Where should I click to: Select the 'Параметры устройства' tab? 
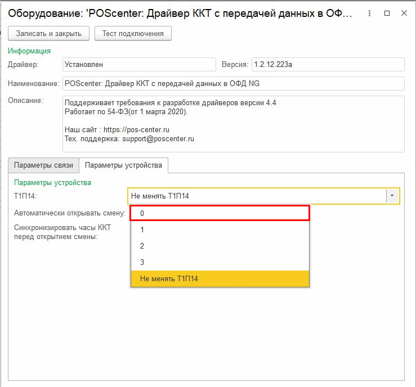click(124, 165)
